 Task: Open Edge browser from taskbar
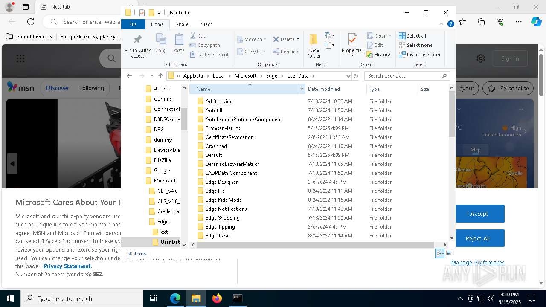pyautogui.click(x=175, y=298)
